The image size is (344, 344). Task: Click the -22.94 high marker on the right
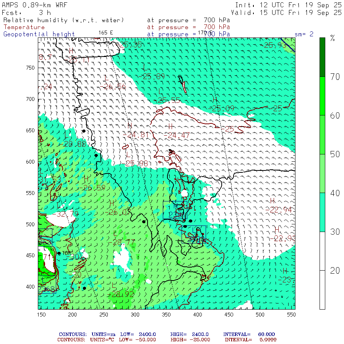pyautogui.click(x=273, y=201)
